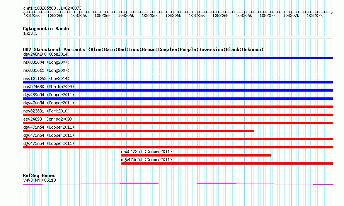This screenshot has width=344, height=206.
Task: Click the 1p13.3 band label
Action: pos(30,33)
